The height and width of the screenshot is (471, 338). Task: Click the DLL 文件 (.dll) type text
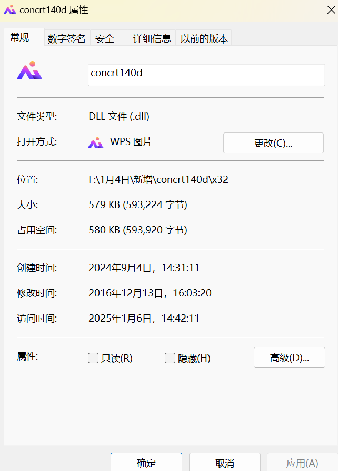[119, 117]
